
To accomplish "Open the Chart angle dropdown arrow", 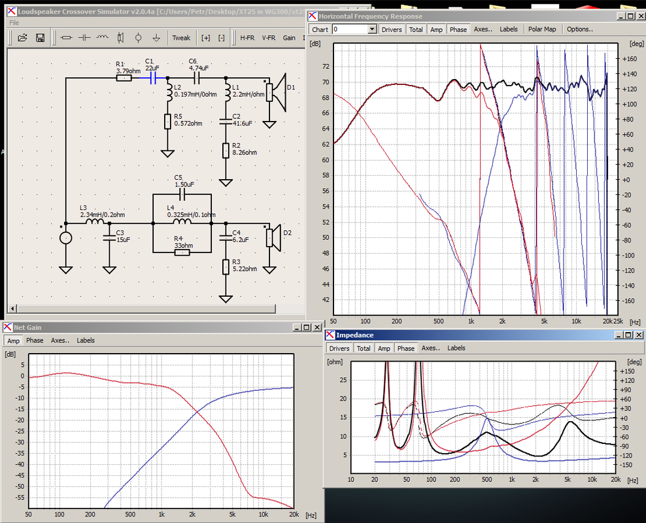I will click(372, 29).
